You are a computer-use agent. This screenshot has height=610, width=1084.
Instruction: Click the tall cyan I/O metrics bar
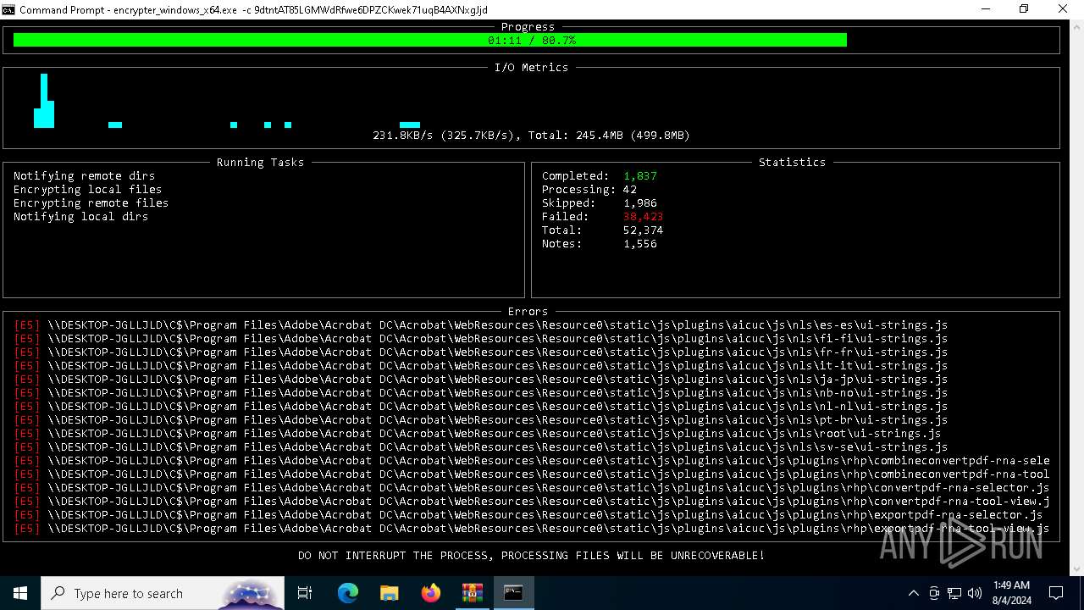(x=44, y=101)
